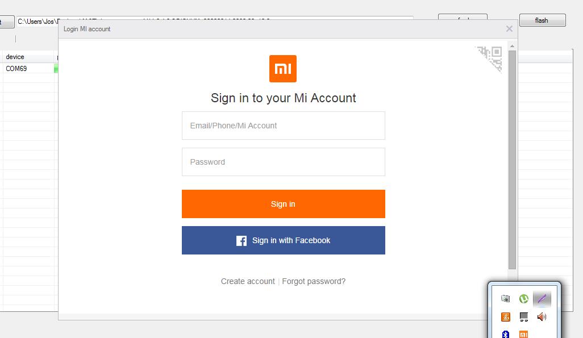Click the volume speaker tray icon
Screen dimensions: 583x338
tap(542, 317)
